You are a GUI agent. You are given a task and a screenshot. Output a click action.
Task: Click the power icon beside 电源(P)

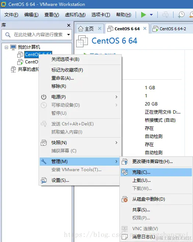pyautogui.click(x=44, y=97)
